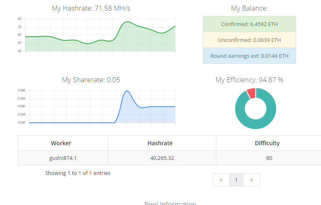
Task: Click the difficulty value 80 cell
Action: [269, 158]
